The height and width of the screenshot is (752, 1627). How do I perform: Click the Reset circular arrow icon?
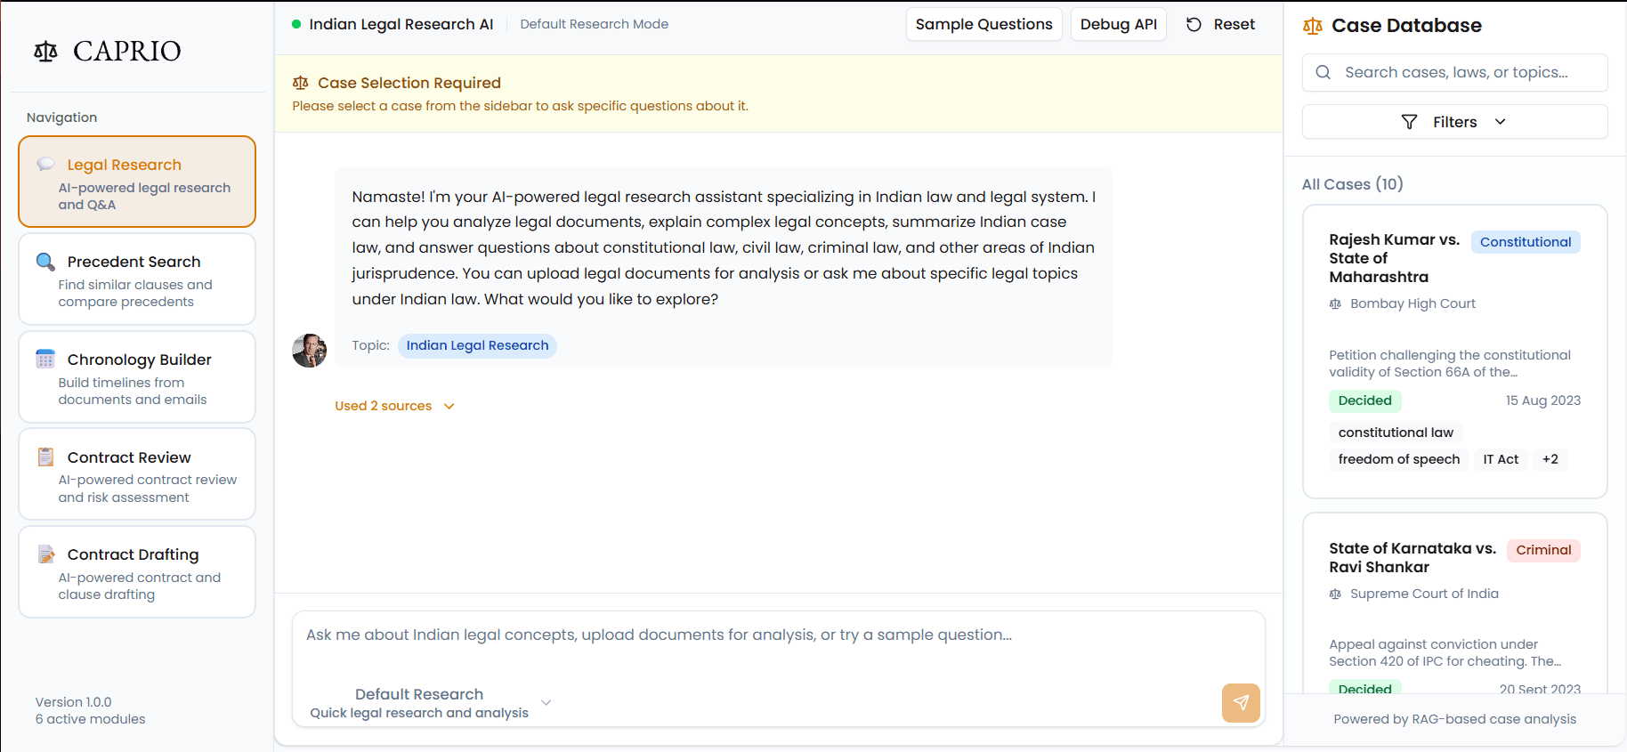(1194, 25)
